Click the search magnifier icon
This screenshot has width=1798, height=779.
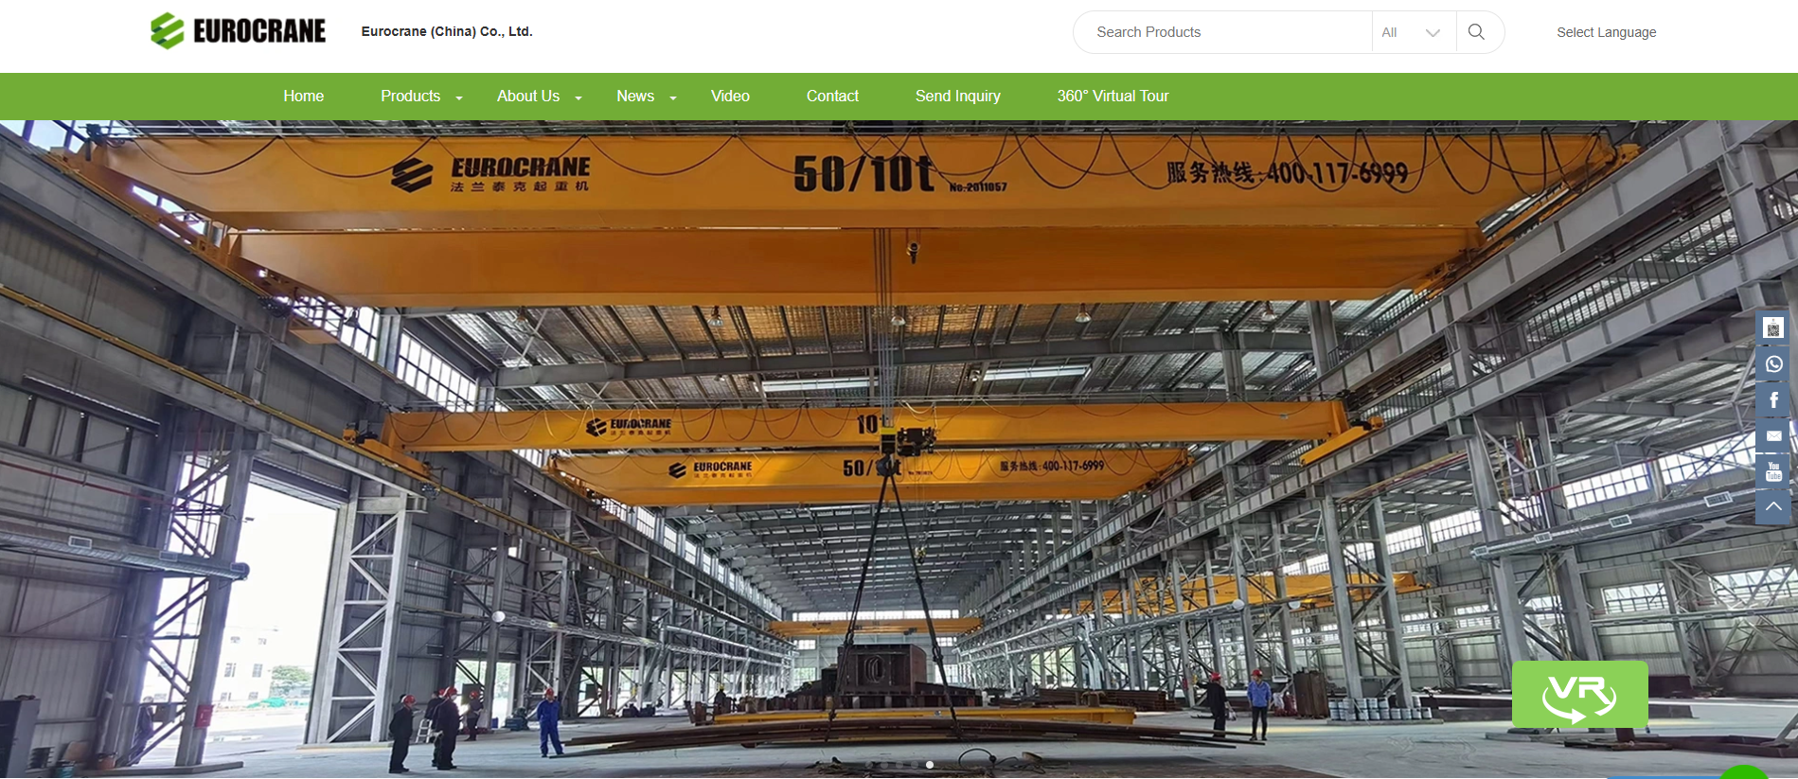(x=1476, y=32)
